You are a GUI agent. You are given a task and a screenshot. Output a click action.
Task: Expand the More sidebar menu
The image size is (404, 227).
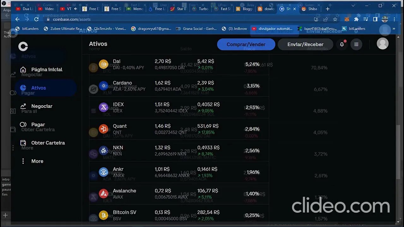[x=33, y=161]
